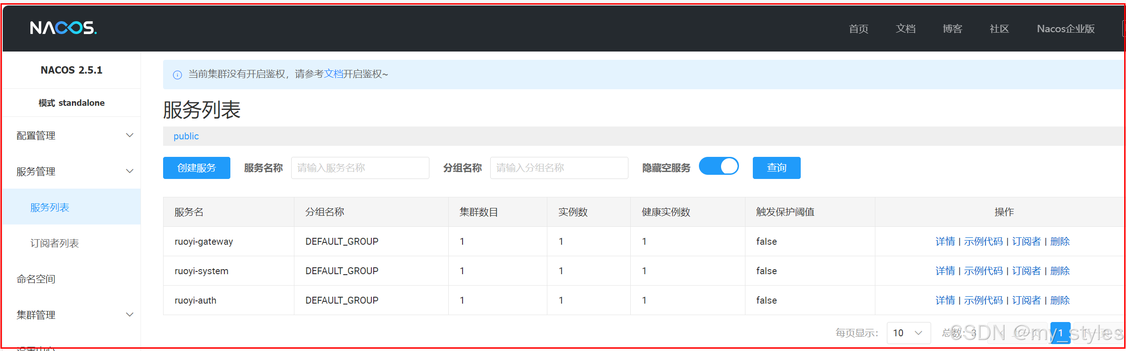
Task: Open 示例代码 for ruoyi-system
Action: (983, 271)
